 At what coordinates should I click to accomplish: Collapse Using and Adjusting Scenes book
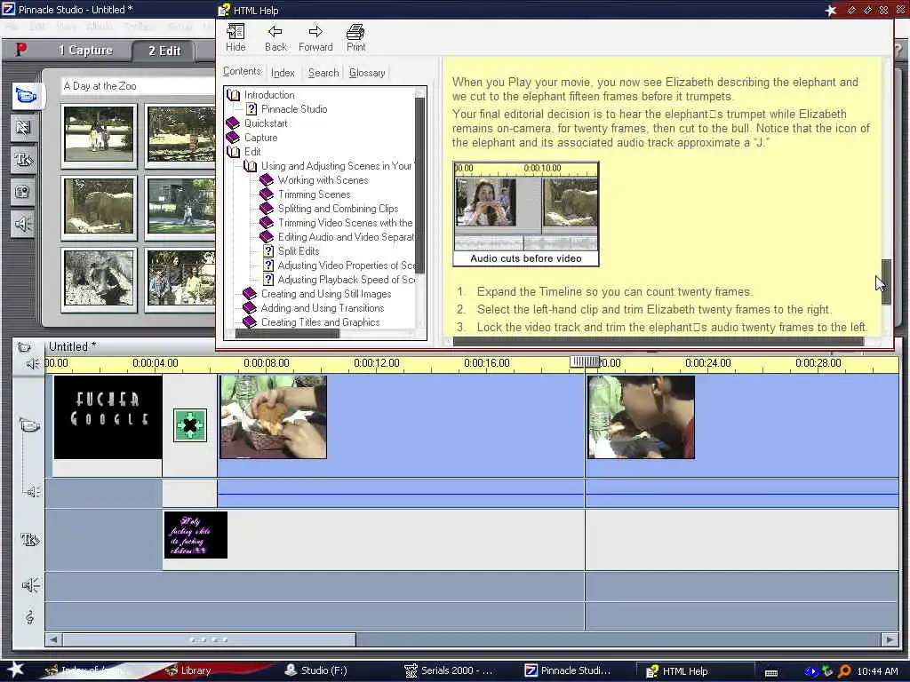250,166
